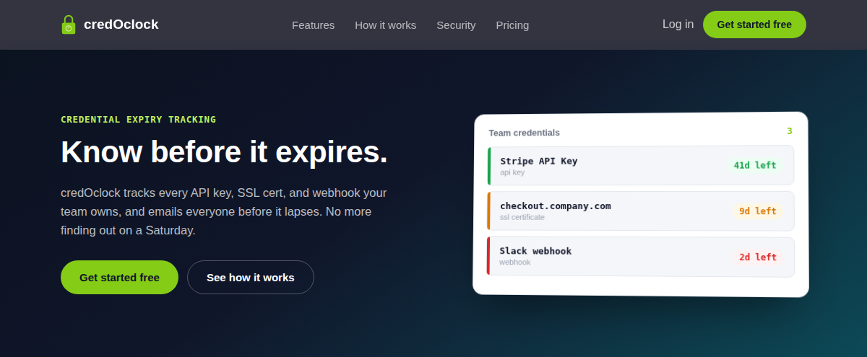Click the 9d left orange badge

pyautogui.click(x=757, y=211)
